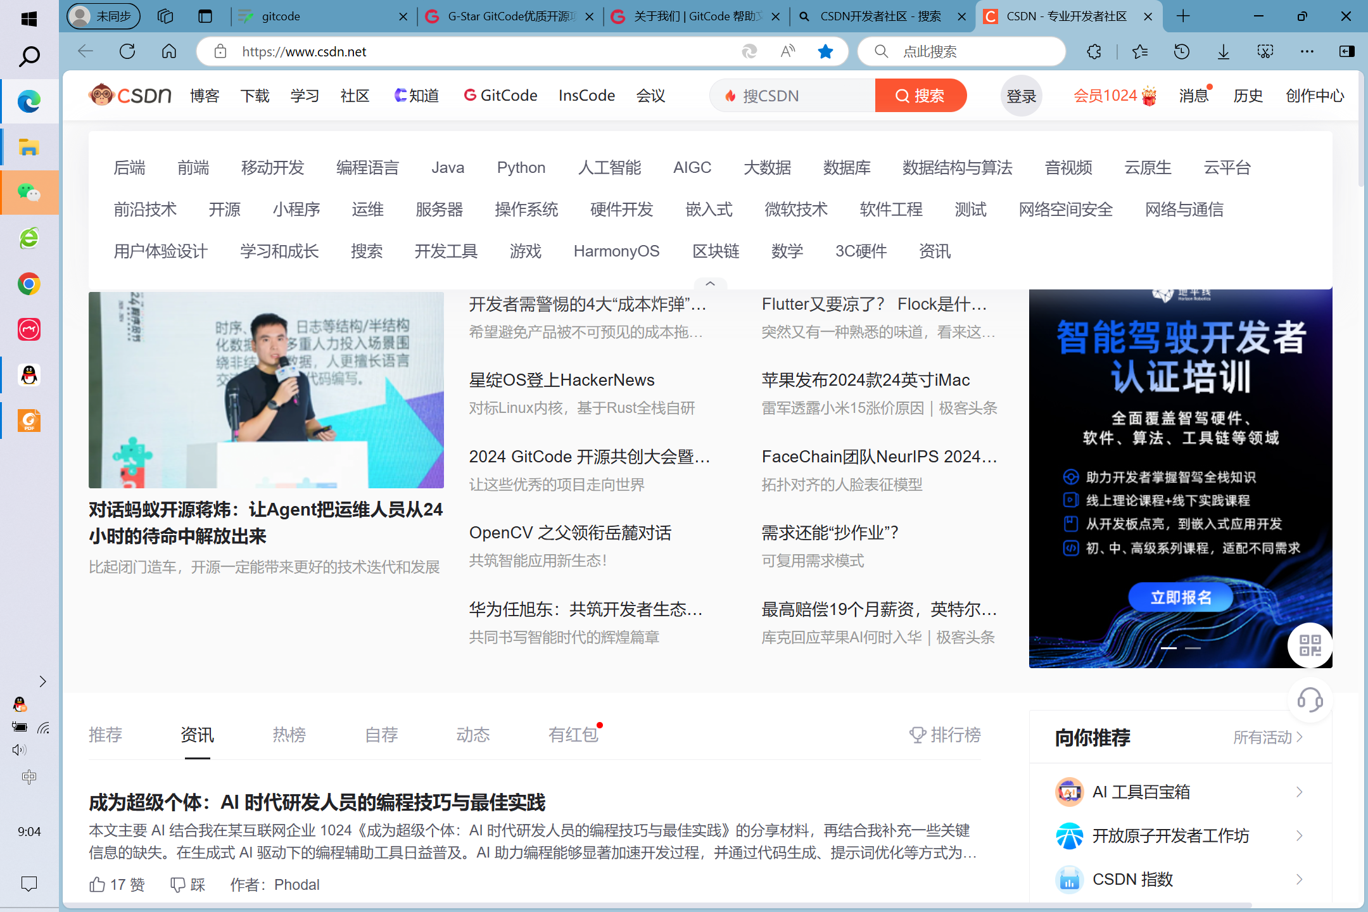
Task: Open article 成为超级个体 title
Action: pyautogui.click(x=317, y=802)
